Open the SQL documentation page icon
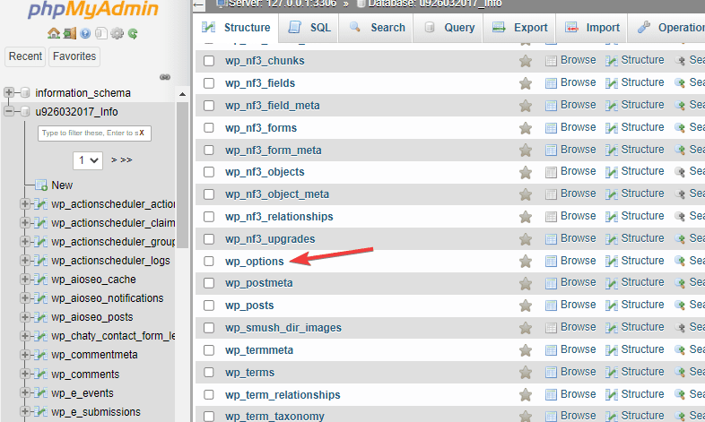Image resolution: width=705 pixels, height=422 pixels. point(101,33)
